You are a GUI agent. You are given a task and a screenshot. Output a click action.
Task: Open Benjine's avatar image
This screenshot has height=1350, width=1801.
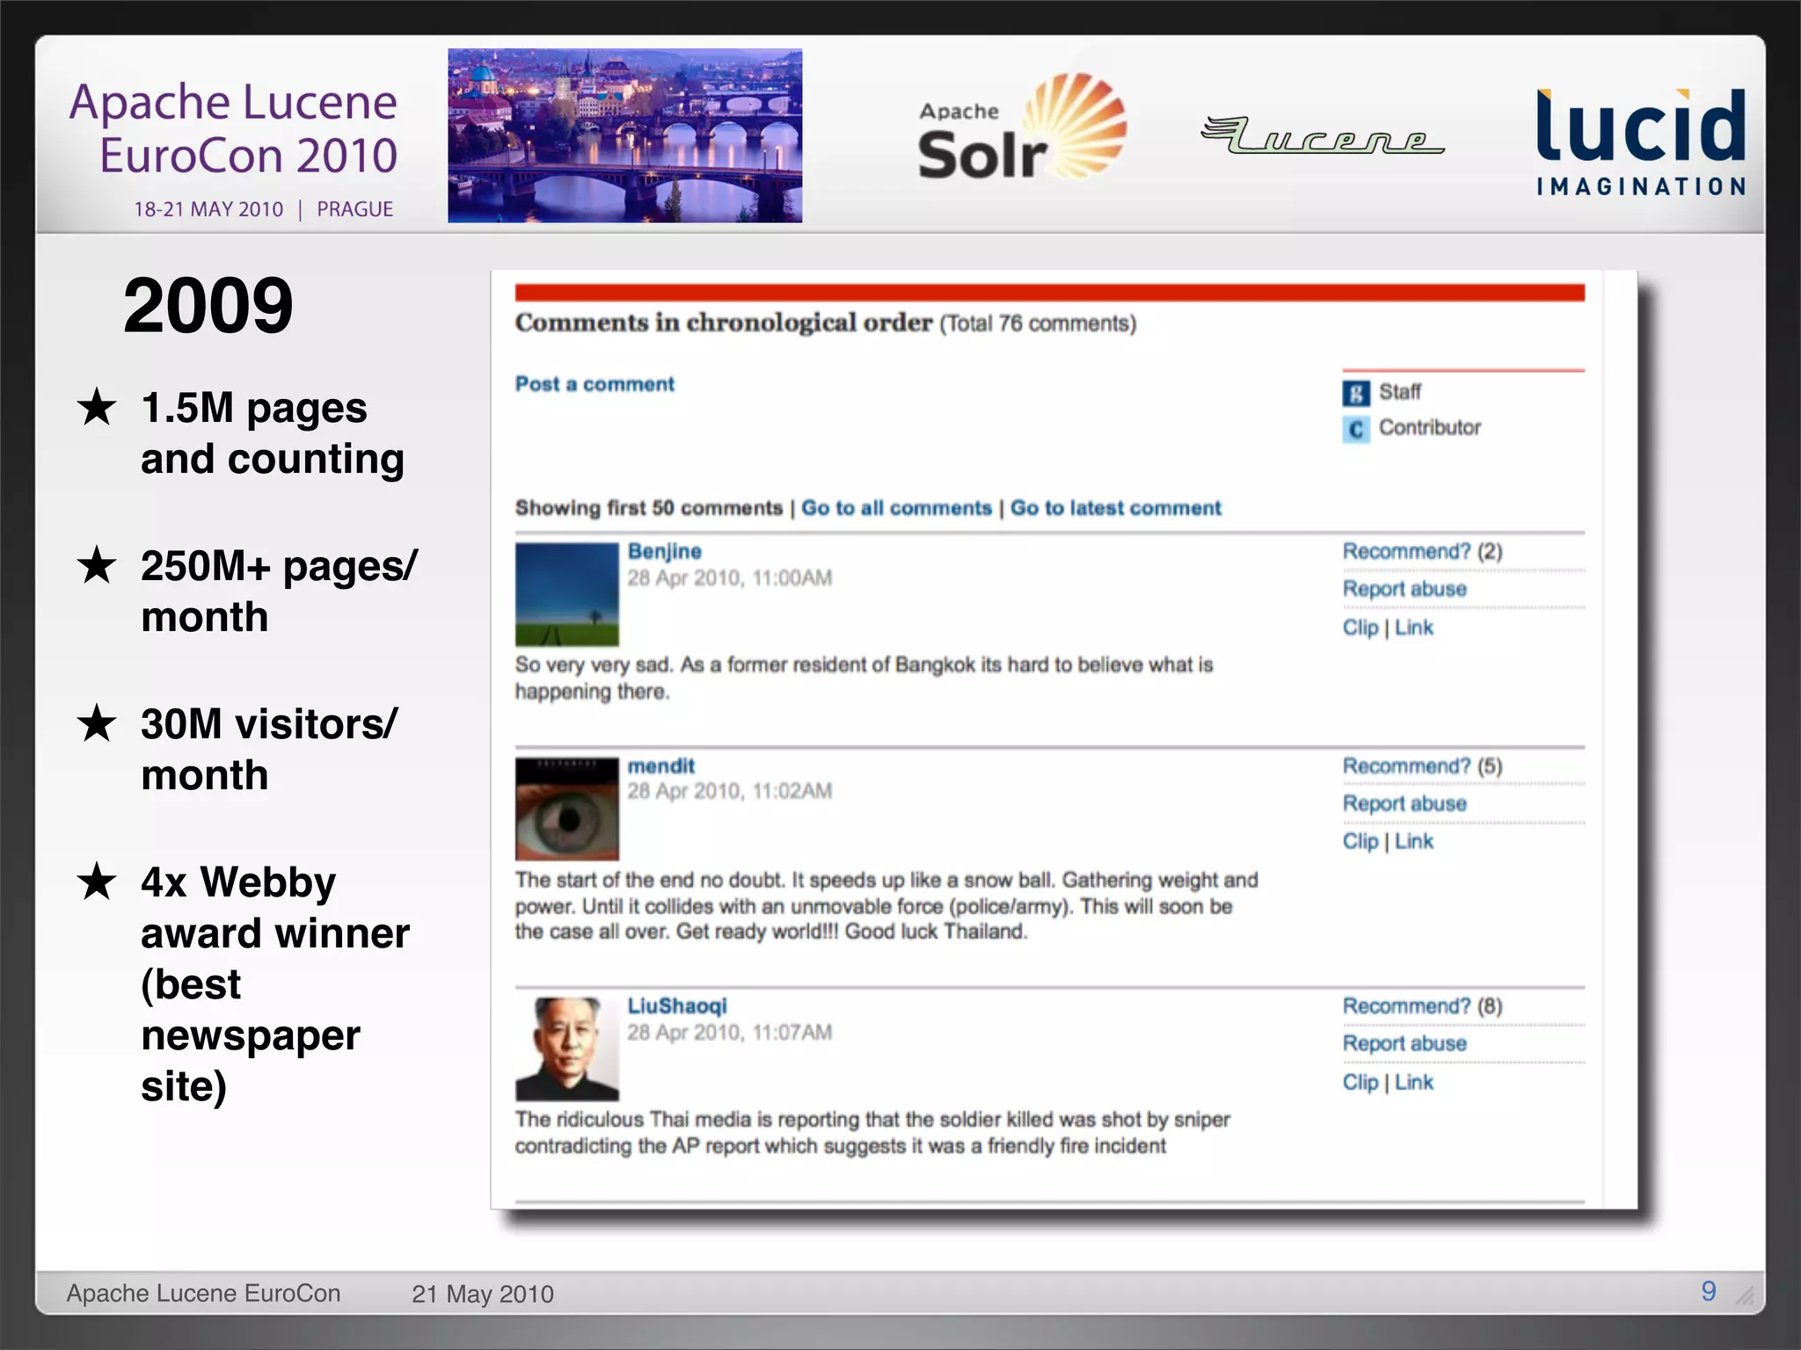point(566,594)
